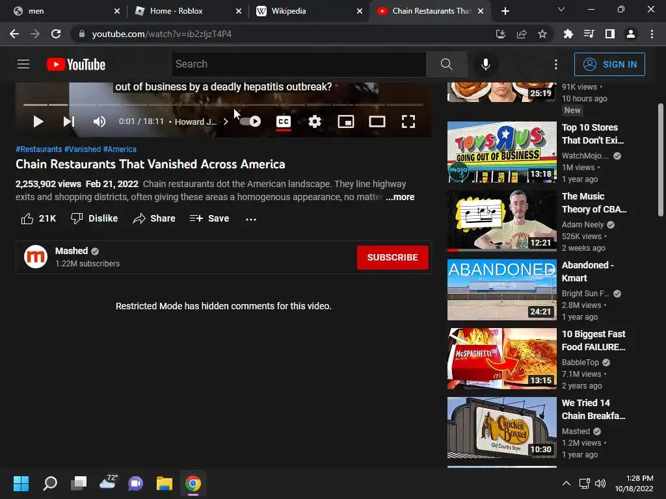The width and height of the screenshot is (666, 499).
Task: Share the video
Action: coord(154,218)
